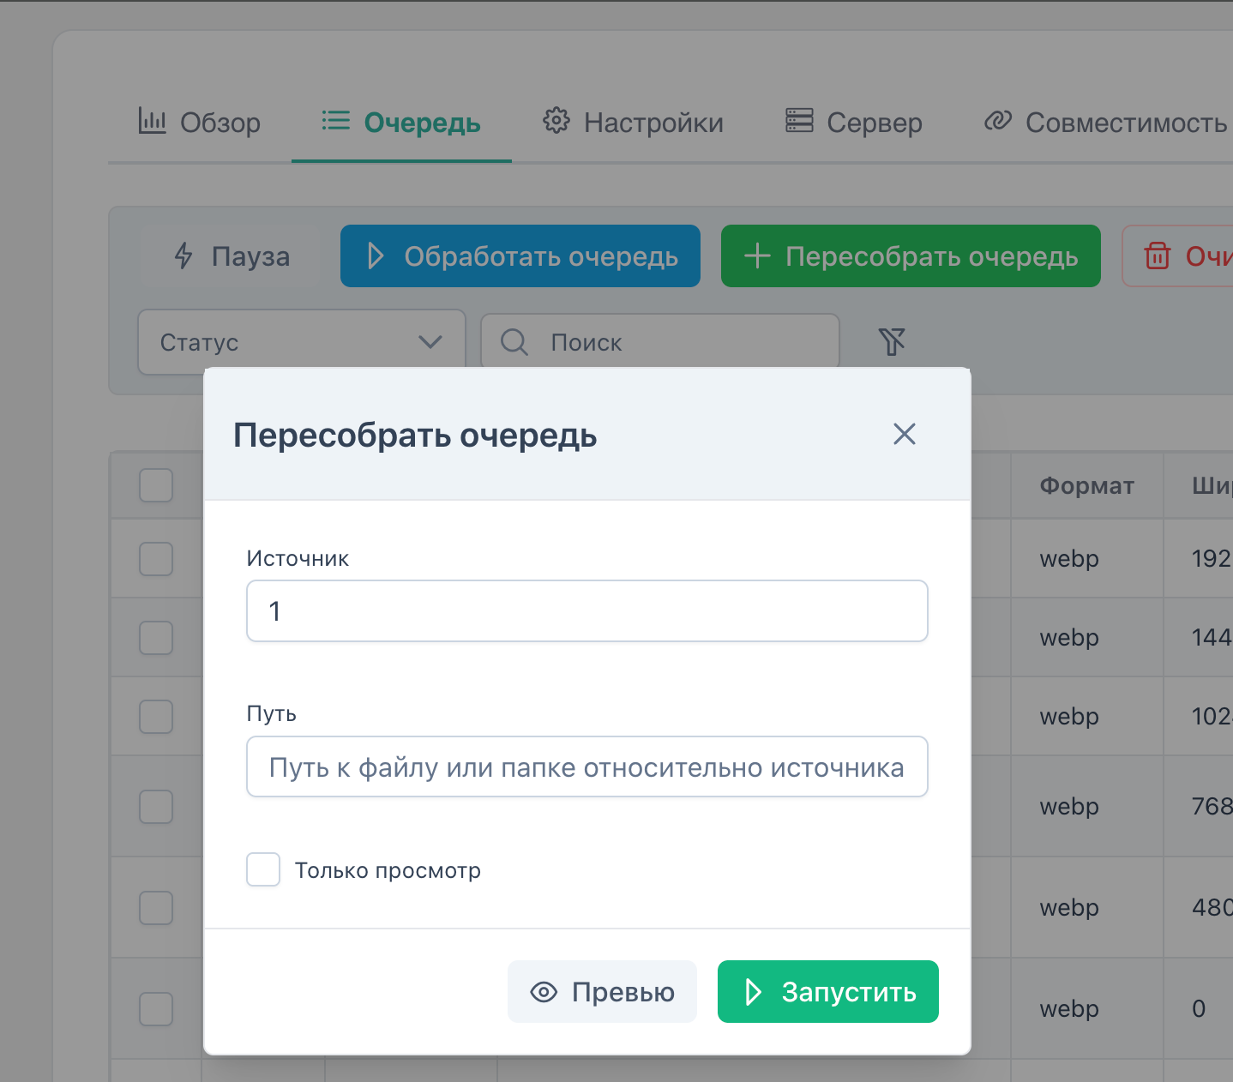Image resolution: width=1233 pixels, height=1082 pixels.
Task: Check the row with width 192
Action: click(156, 559)
